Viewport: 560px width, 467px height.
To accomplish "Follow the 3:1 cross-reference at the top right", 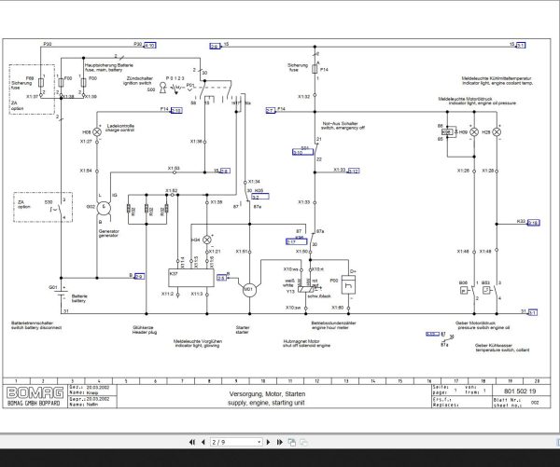I will pos(521,45).
